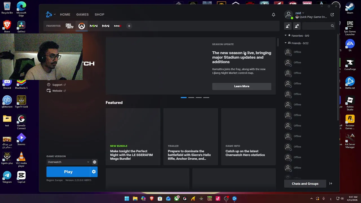Open the Sierra's Helix Rifle trailer card
The image size is (361, 203).
point(191,136)
